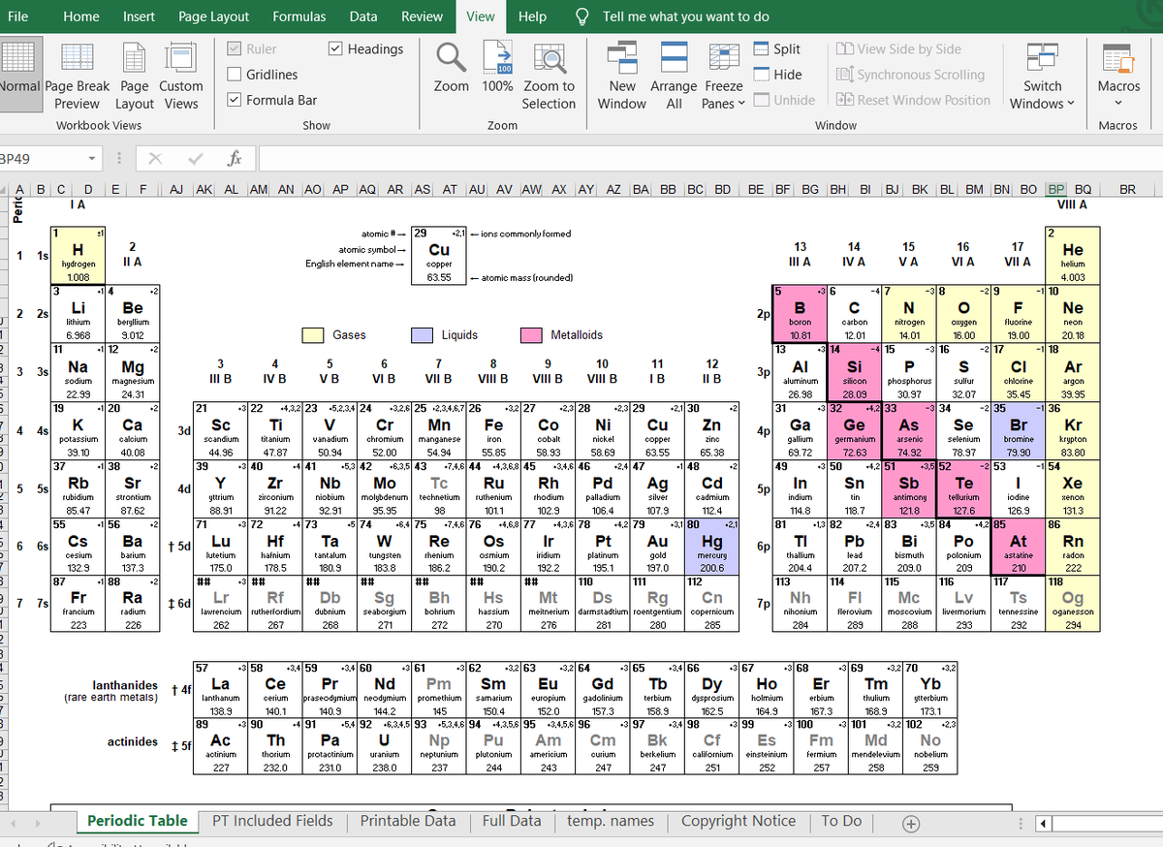Click the Helium element cell

[1073, 256]
